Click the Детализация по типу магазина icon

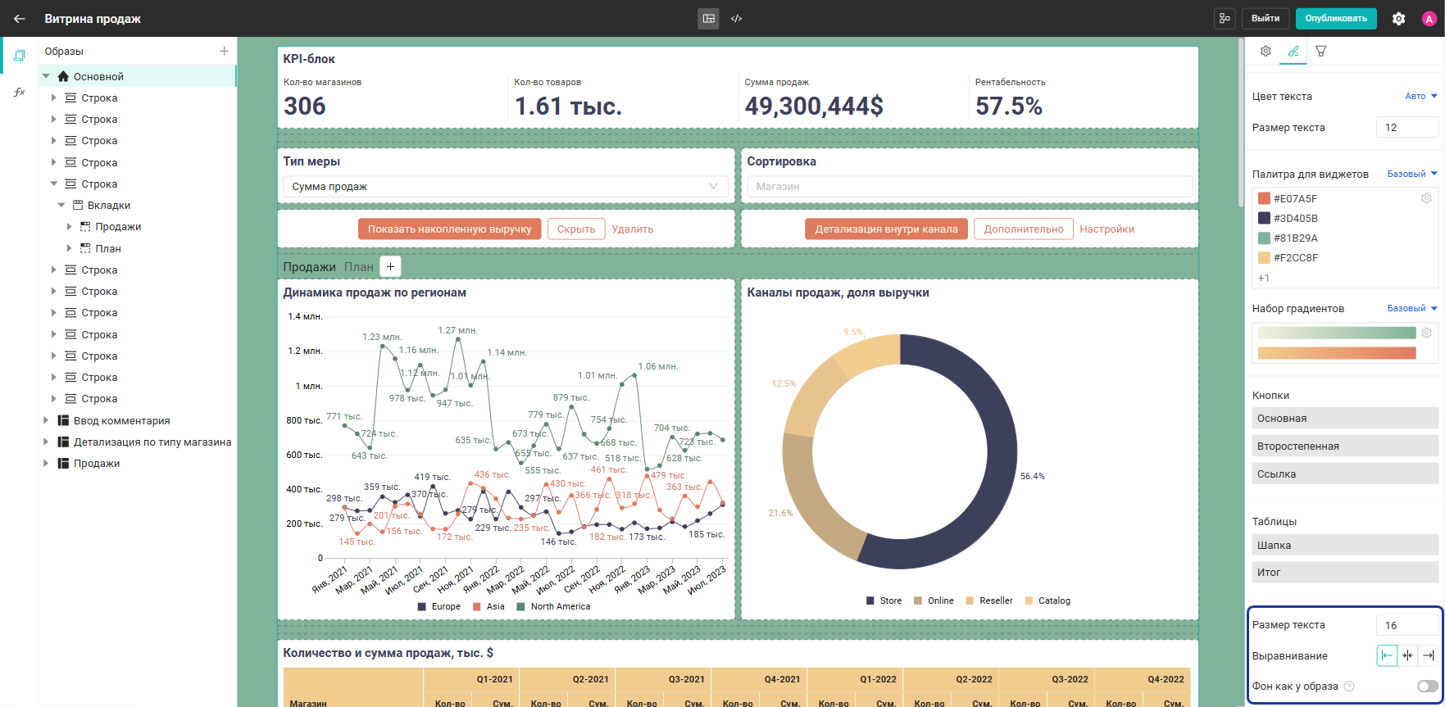[x=63, y=442]
